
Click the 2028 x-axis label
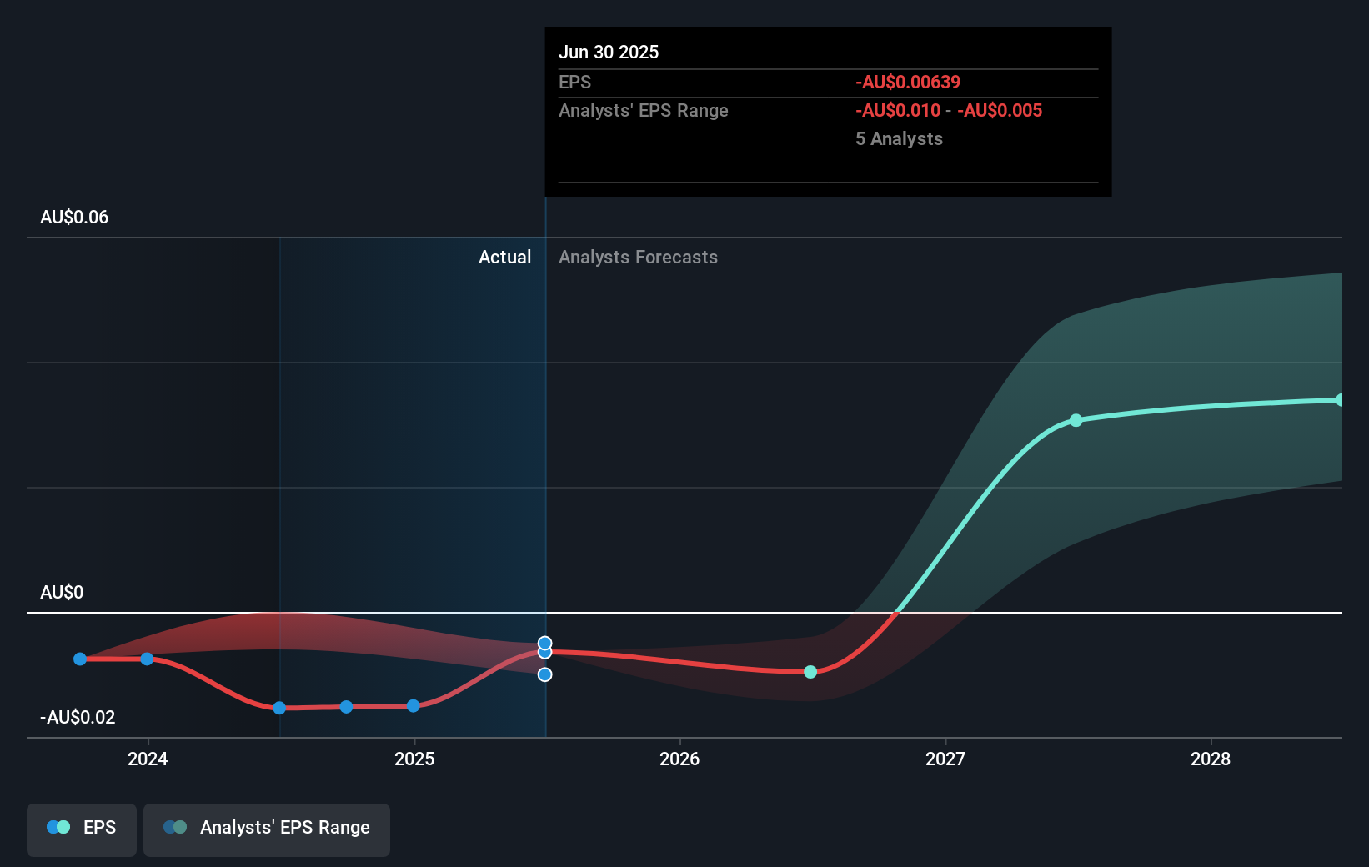point(1211,759)
